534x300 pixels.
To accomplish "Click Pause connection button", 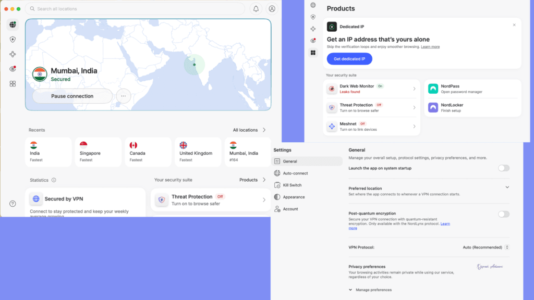I will pos(72,96).
